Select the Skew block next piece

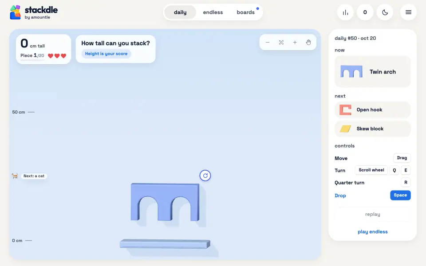tap(372, 129)
